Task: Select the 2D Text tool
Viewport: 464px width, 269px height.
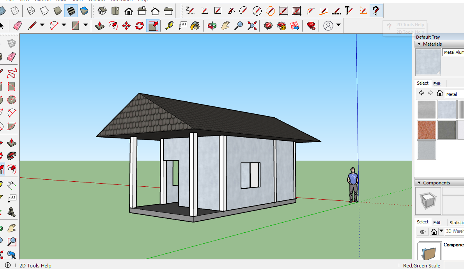Action: point(349,11)
